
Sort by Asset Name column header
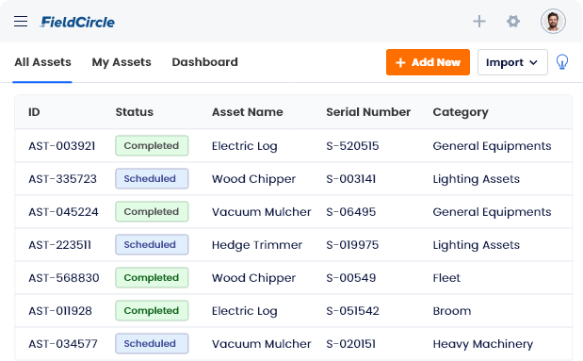tap(248, 112)
